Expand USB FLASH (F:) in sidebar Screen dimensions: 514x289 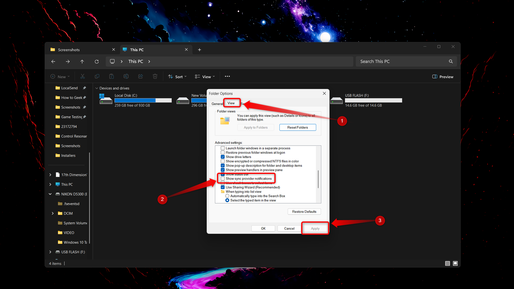(x=50, y=252)
